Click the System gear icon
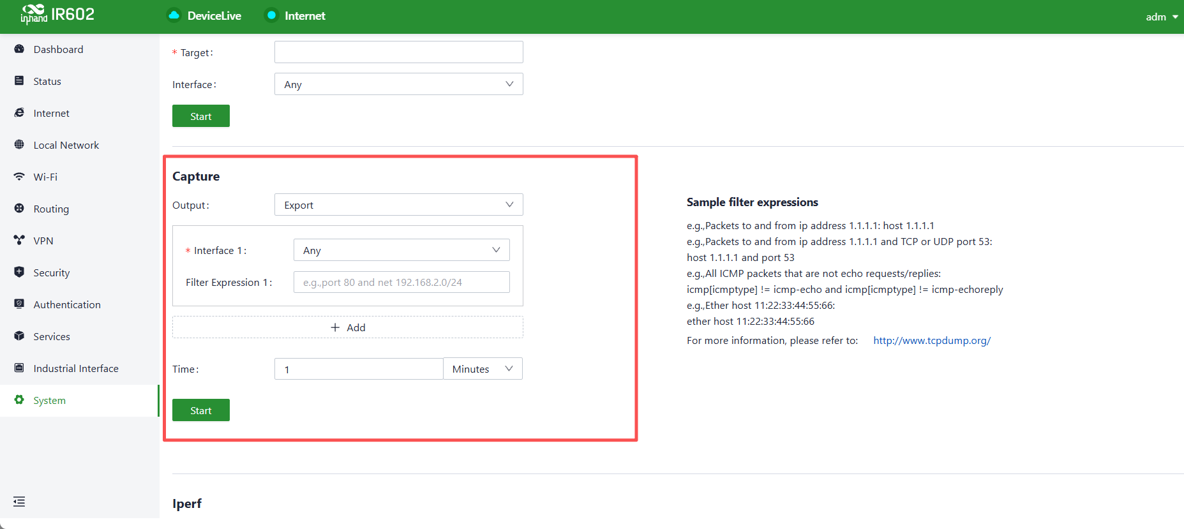The image size is (1184, 529). (19, 399)
